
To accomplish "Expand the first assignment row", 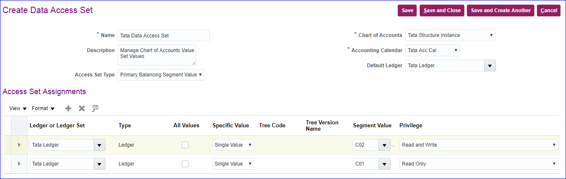I will pyautogui.click(x=19, y=145).
